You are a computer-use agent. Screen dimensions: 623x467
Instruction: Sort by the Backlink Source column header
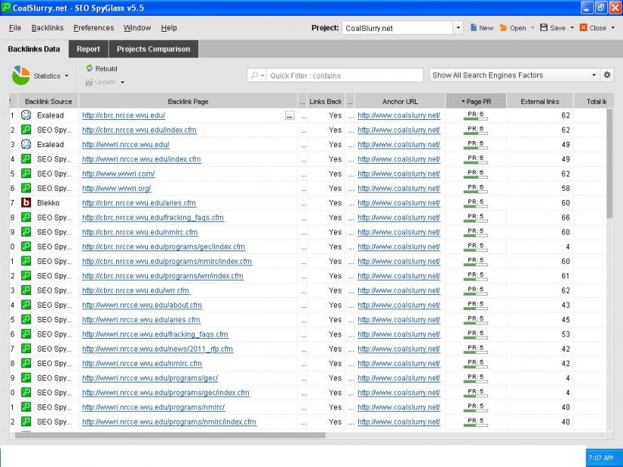click(x=48, y=101)
